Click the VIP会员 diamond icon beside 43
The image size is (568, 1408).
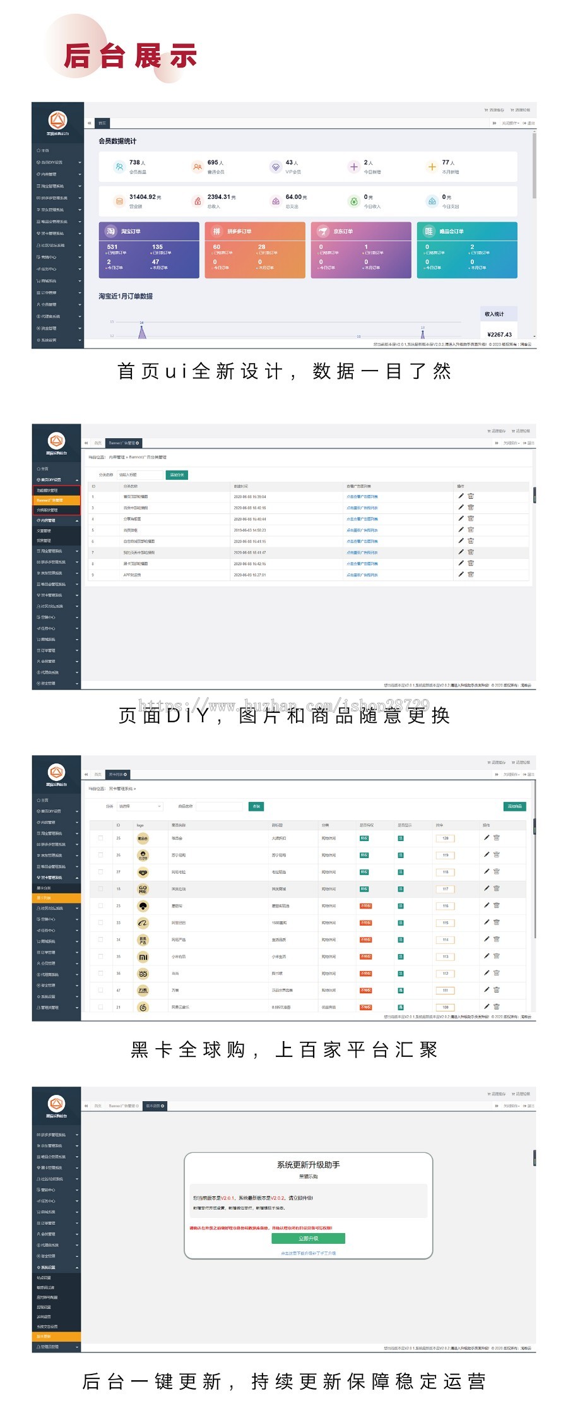[275, 167]
